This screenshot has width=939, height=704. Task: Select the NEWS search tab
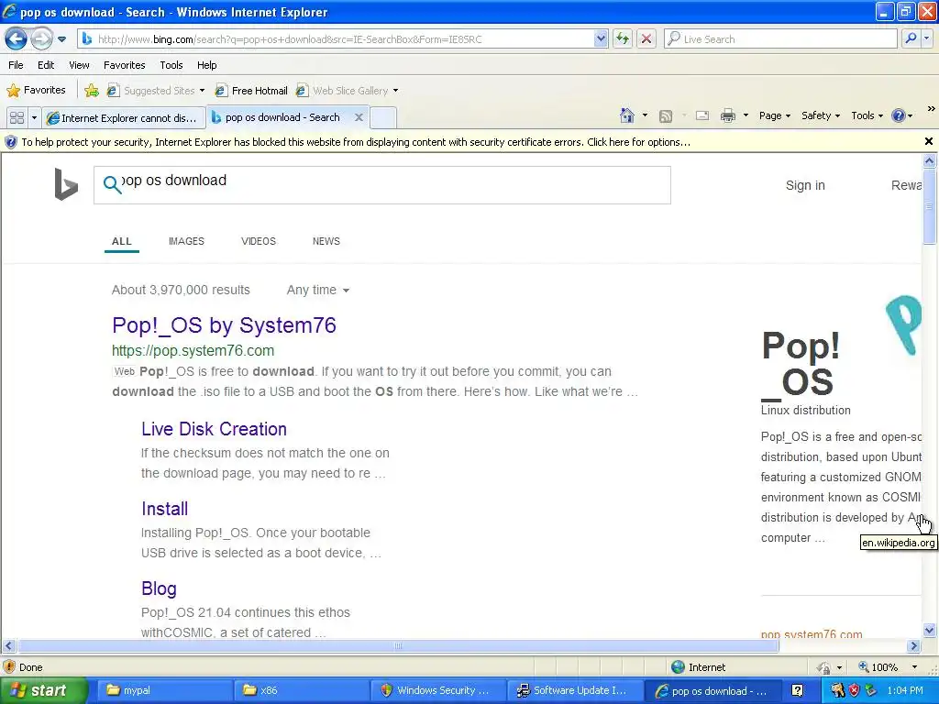coord(326,241)
